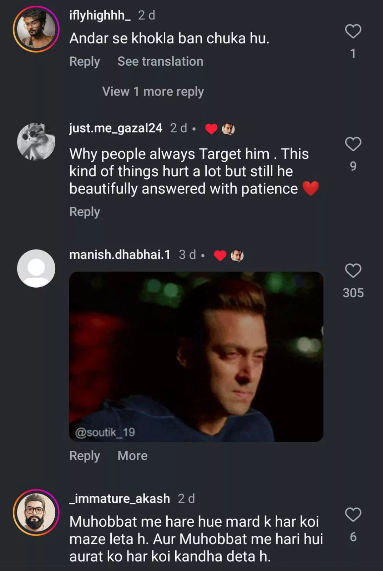The width and height of the screenshot is (383, 571).
Task: Reply to iflyhighhh_'s comment
Action: tap(85, 61)
